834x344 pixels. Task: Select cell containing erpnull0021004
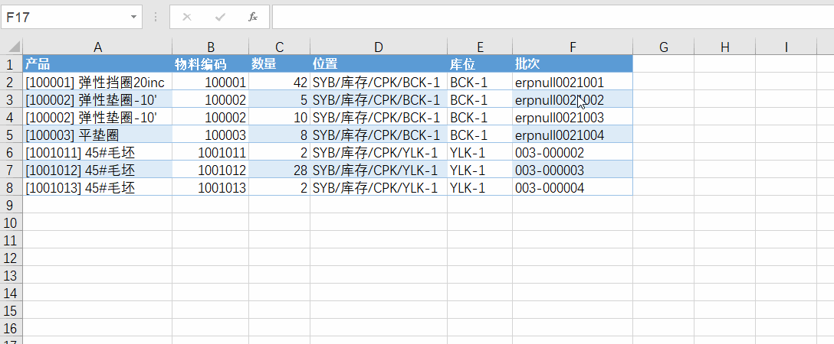572,135
